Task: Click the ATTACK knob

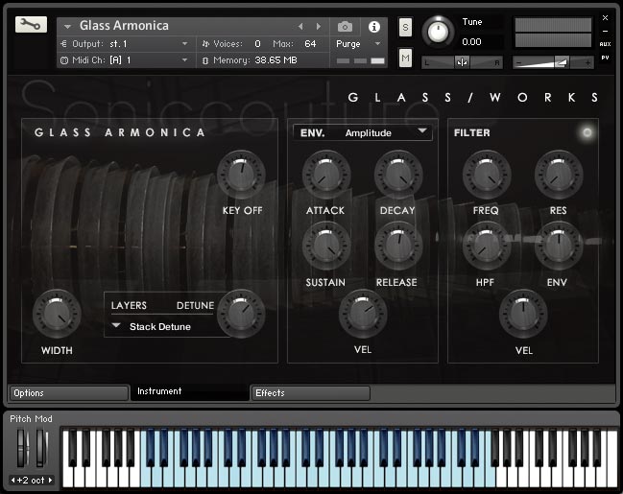Action: (x=325, y=175)
